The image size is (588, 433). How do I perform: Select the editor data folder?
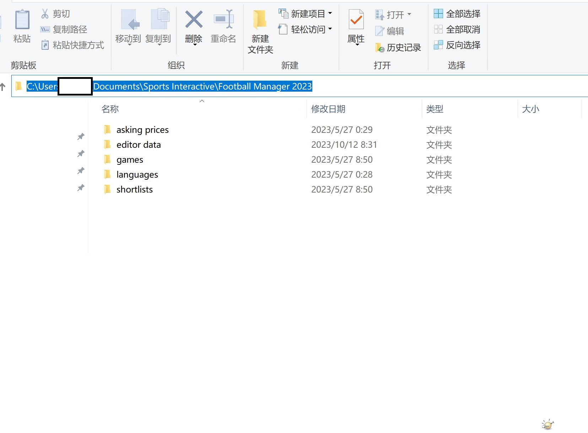(139, 145)
